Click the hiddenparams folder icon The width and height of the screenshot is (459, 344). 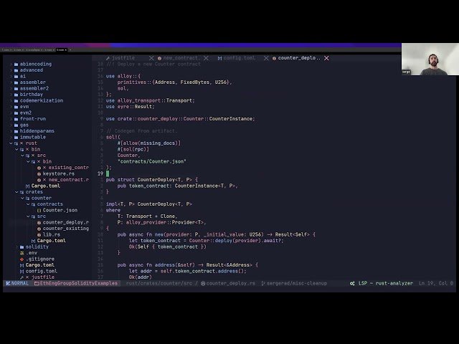coord(16,130)
